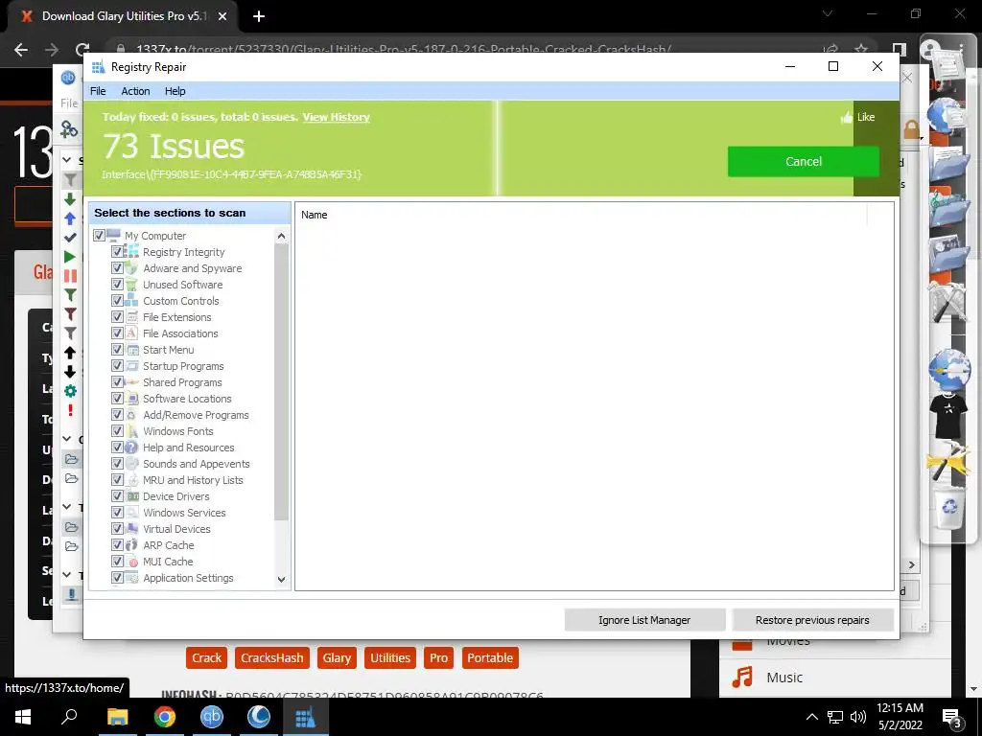Open the black t-shirt icon in the dock

click(x=948, y=415)
